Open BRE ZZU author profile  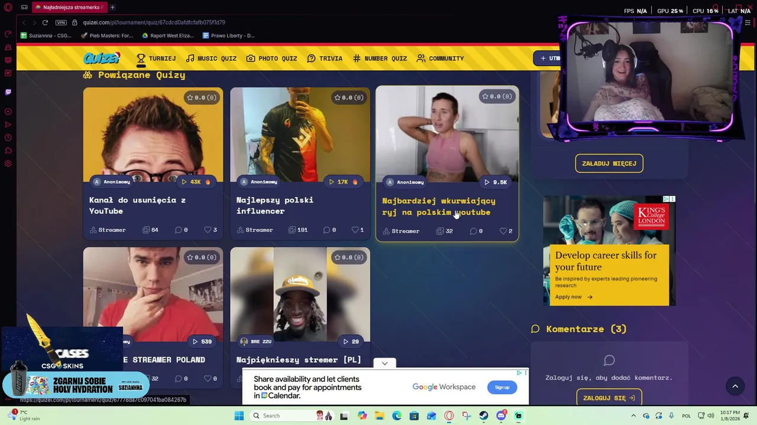click(x=255, y=342)
